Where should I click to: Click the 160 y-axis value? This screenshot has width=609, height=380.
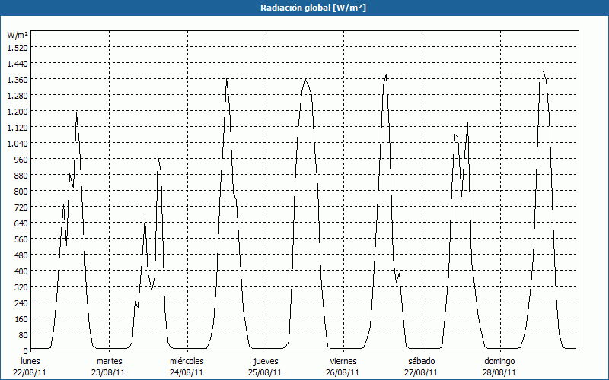21,318
